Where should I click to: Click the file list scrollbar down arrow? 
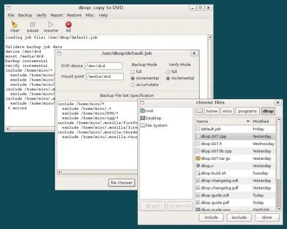point(279,208)
